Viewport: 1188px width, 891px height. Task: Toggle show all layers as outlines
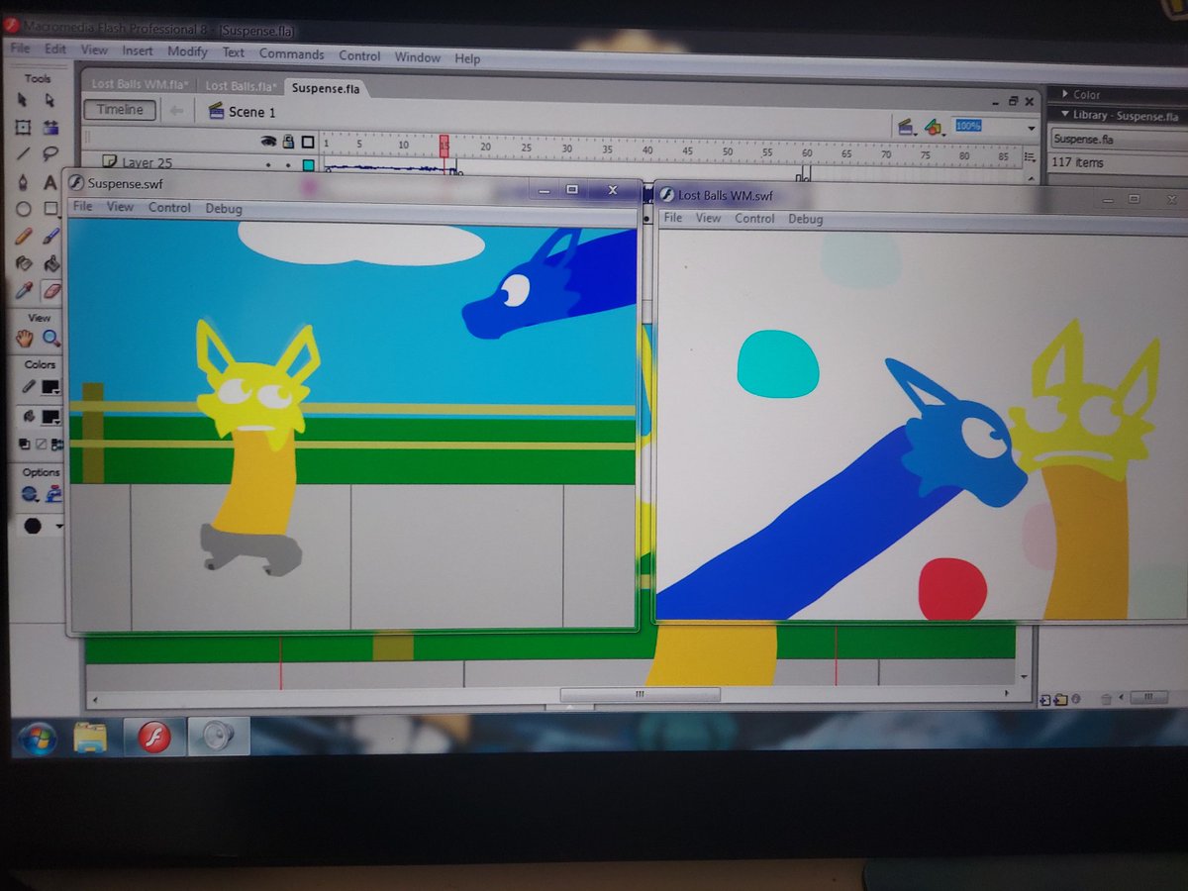[308, 142]
